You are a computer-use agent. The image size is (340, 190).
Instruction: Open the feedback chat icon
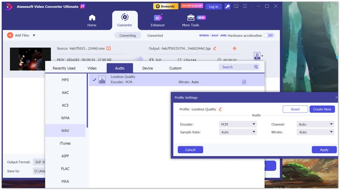pyautogui.click(x=236, y=6)
